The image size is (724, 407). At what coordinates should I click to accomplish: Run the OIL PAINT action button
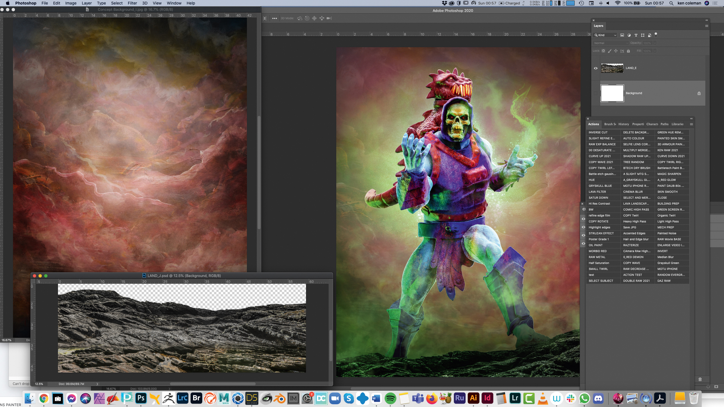click(x=603, y=245)
